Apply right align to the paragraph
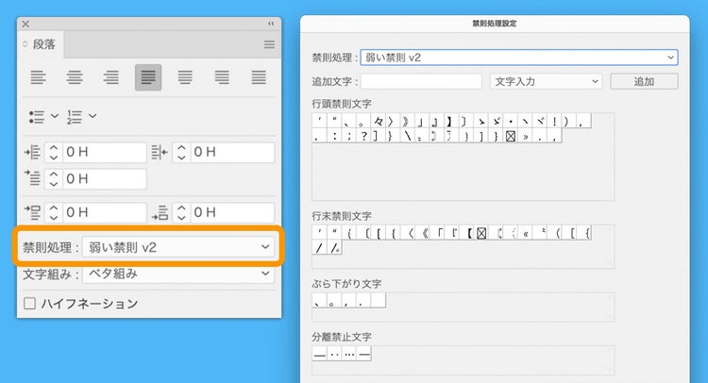 point(110,77)
